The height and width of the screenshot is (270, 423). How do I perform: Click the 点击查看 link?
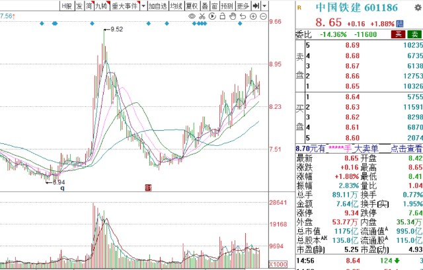coord(406,149)
